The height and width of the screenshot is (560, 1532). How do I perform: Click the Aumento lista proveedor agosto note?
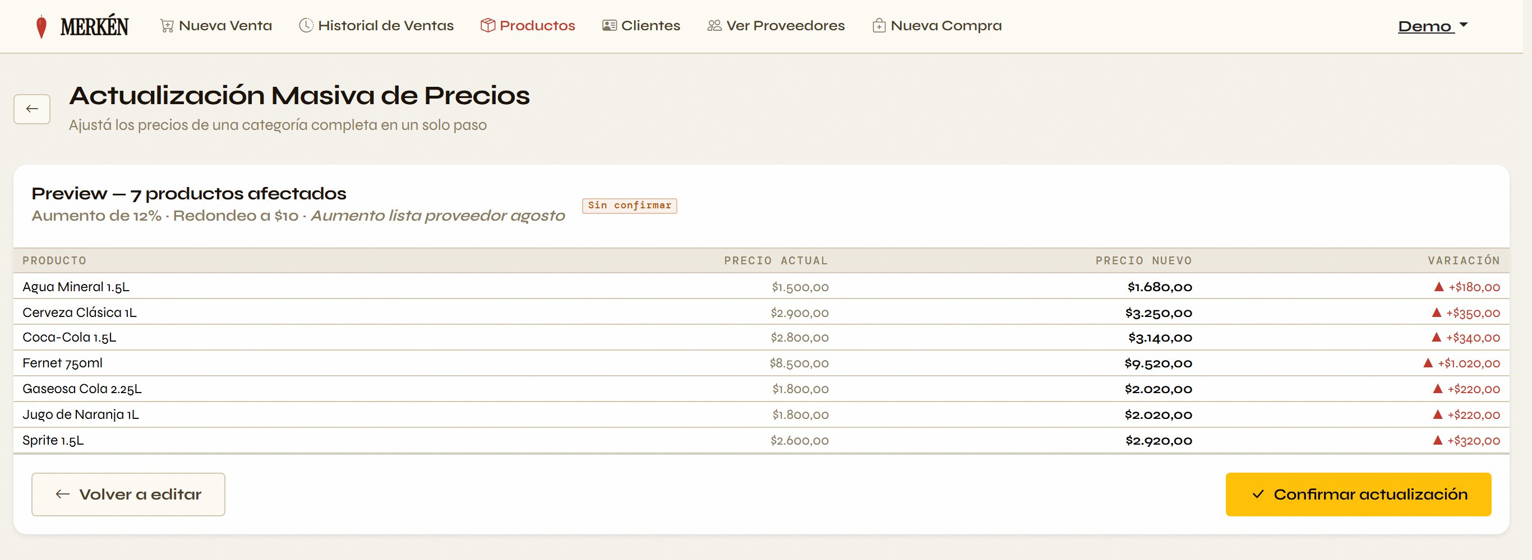pyautogui.click(x=438, y=216)
